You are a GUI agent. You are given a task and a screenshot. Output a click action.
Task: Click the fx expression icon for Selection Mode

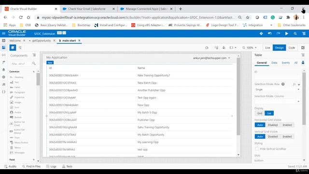[294, 84]
